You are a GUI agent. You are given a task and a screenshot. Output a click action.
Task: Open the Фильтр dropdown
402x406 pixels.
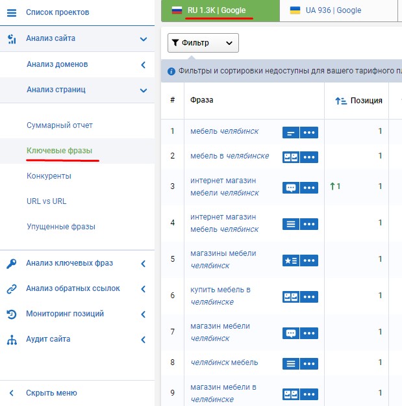203,43
